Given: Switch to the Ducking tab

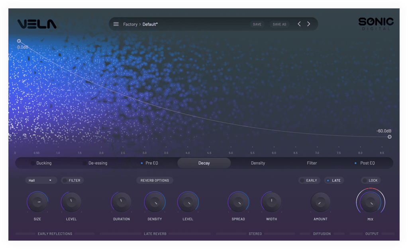Looking at the screenshot, I should click(44, 163).
